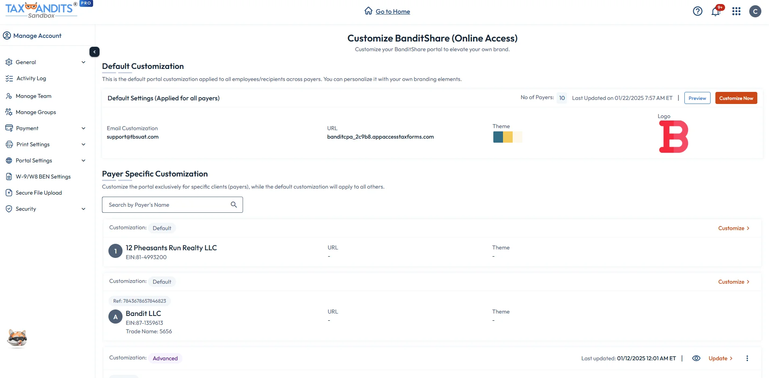Viewport: 769px width, 378px height.
Task: Click Default badge on 12 Pheasants Run card
Action: click(162, 228)
